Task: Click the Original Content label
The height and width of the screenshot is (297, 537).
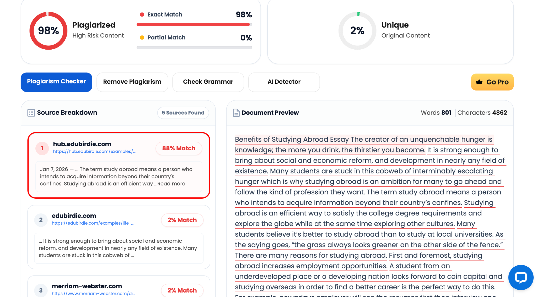Action: (405, 35)
